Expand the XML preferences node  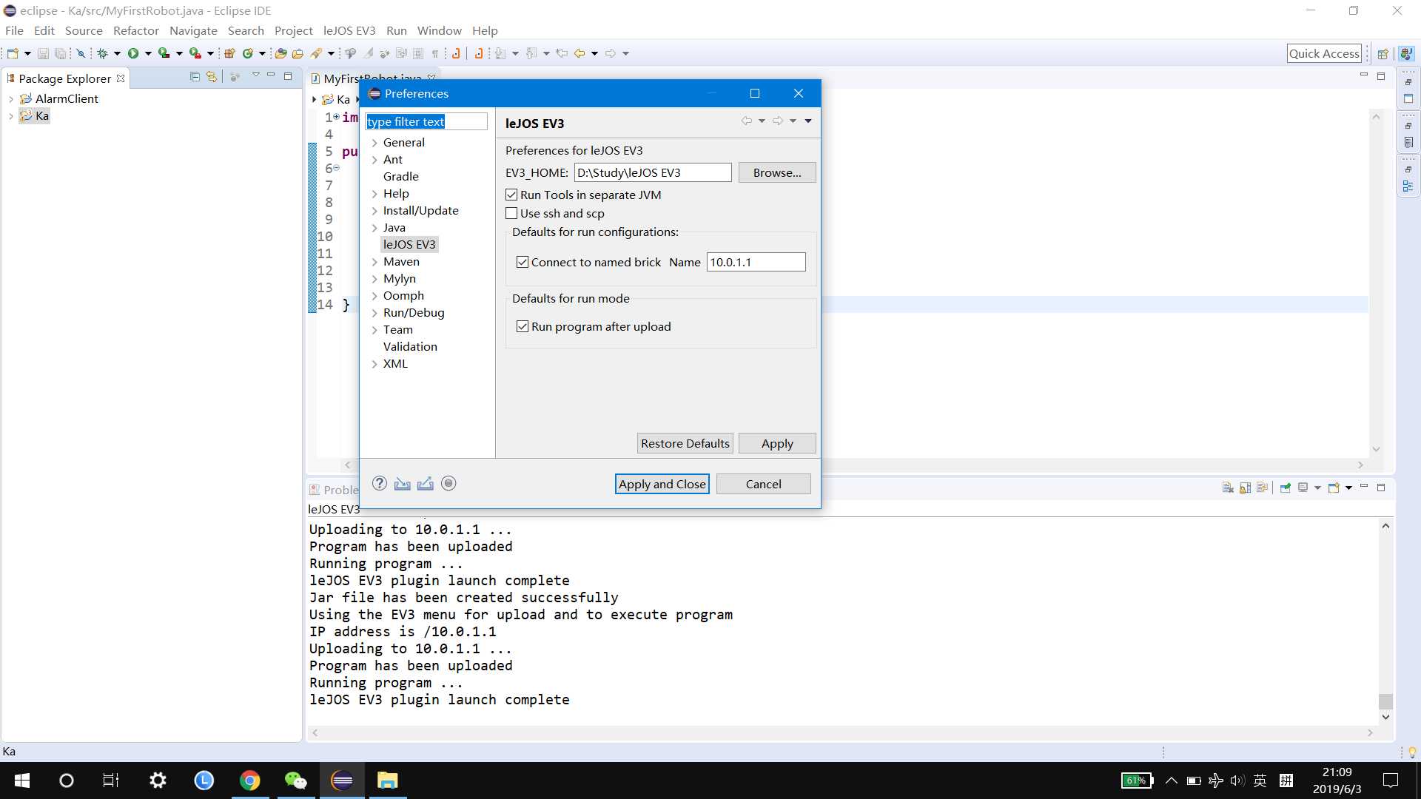pos(374,364)
